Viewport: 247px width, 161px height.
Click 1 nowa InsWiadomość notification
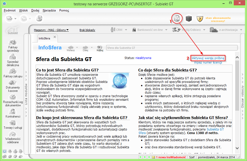point(171,157)
